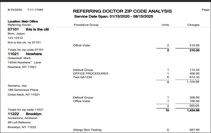Click the report time 7:11:17AM
Screen dimensions: 211x133
(35, 10)
